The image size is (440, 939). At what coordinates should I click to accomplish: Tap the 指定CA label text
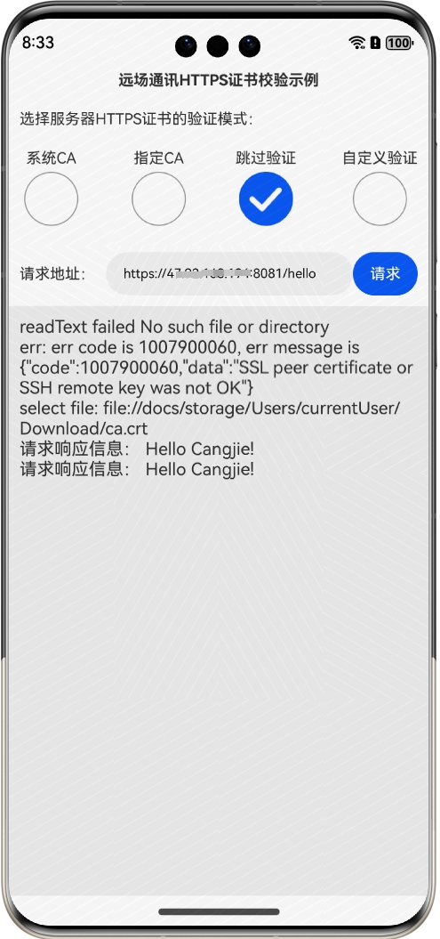pos(158,158)
